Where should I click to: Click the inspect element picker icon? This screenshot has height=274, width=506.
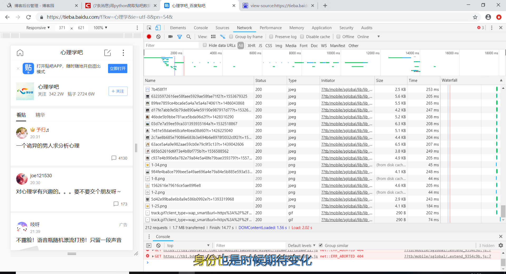149,28
